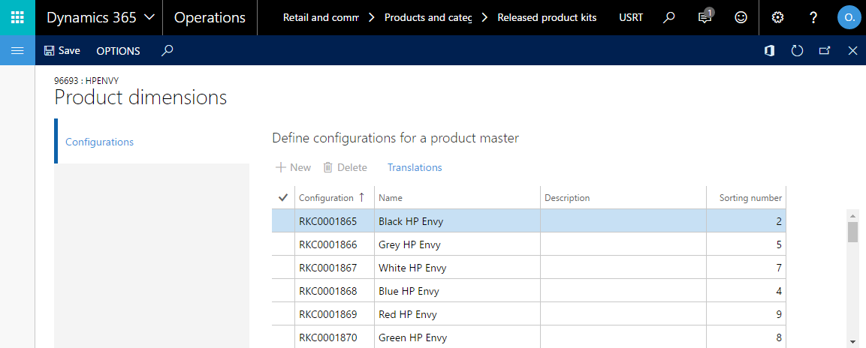Click the Translations link
866x348 pixels.
click(415, 167)
